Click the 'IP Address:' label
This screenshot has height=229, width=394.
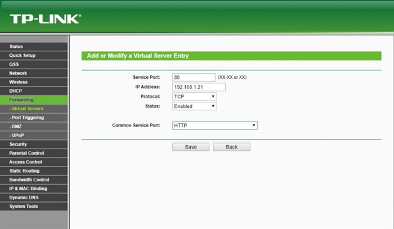pos(147,87)
